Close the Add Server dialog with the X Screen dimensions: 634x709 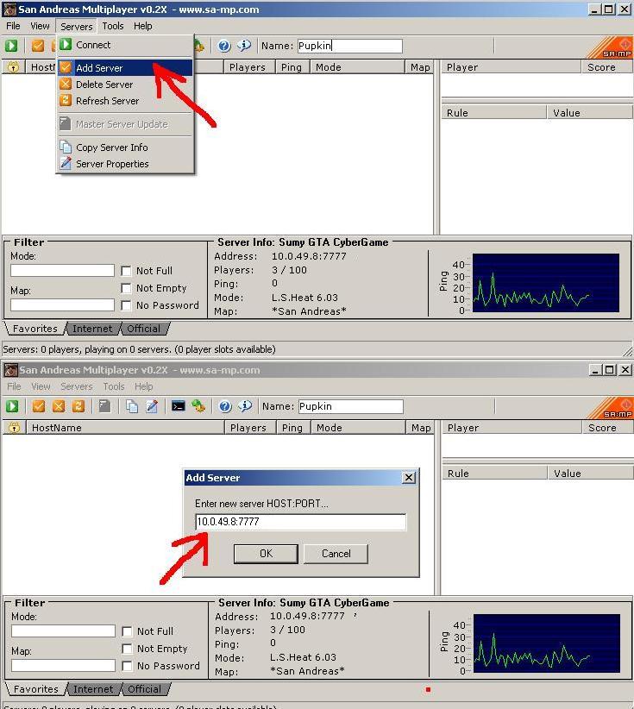click(x=409, y=478)
